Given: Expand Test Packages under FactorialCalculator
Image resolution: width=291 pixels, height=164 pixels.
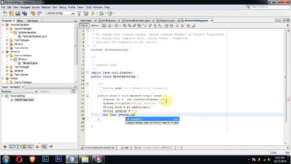Looking at the screenshot, I should [7, 40].
